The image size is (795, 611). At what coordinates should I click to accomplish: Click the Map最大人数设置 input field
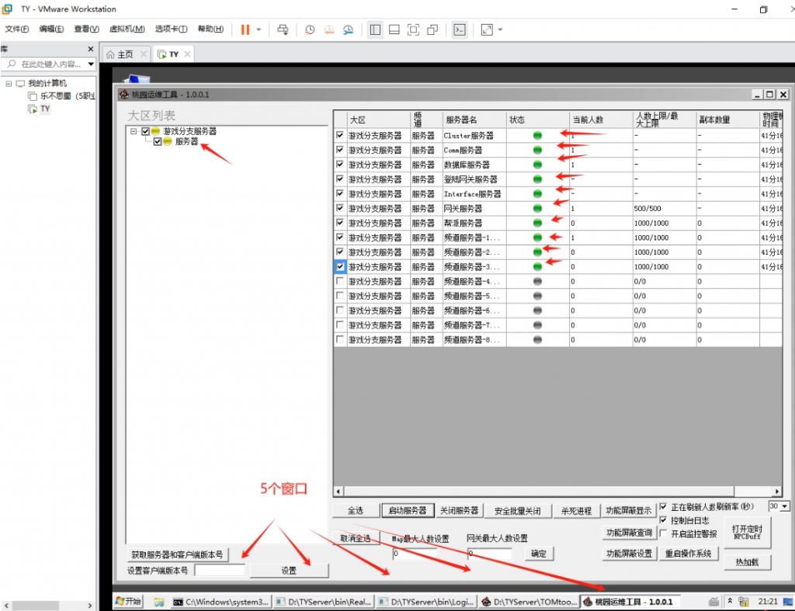(419, 554)
